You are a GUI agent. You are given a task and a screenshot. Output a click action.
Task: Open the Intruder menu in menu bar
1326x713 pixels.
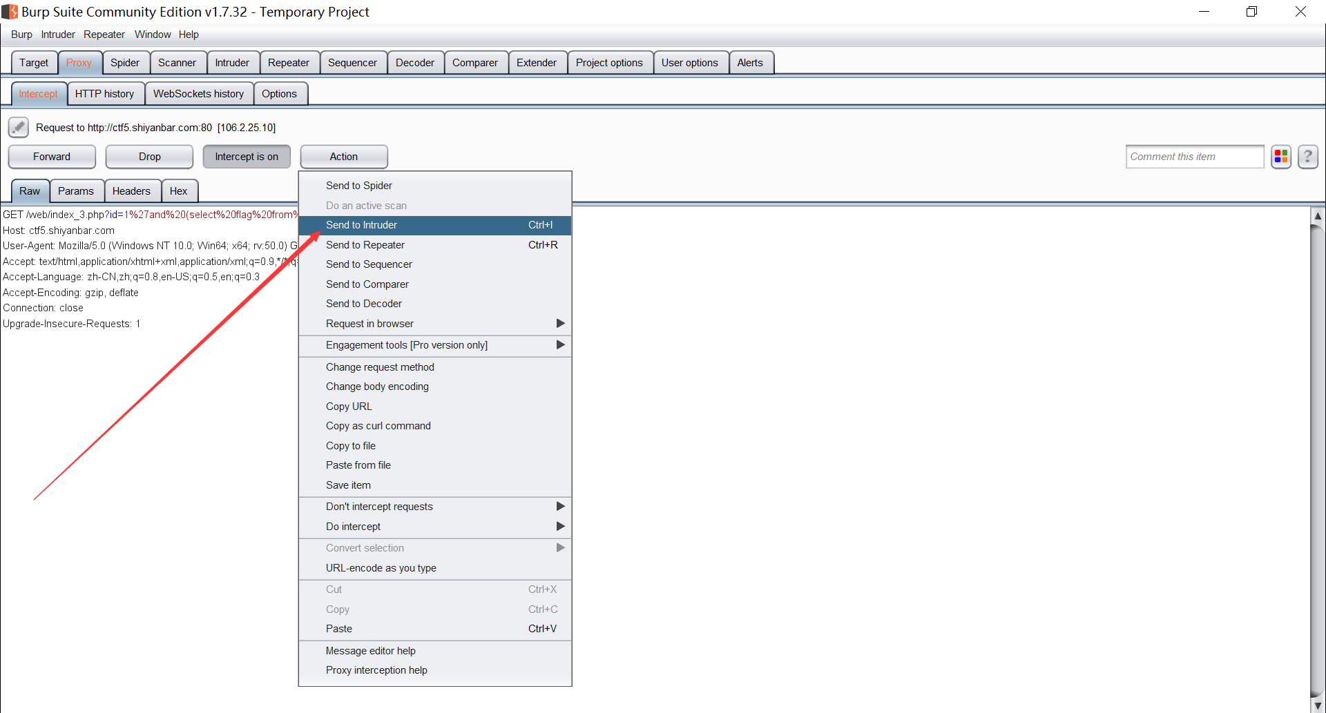tap(58, 35)
